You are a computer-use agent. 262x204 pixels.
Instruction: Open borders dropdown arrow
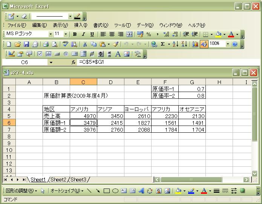(211, 34)
